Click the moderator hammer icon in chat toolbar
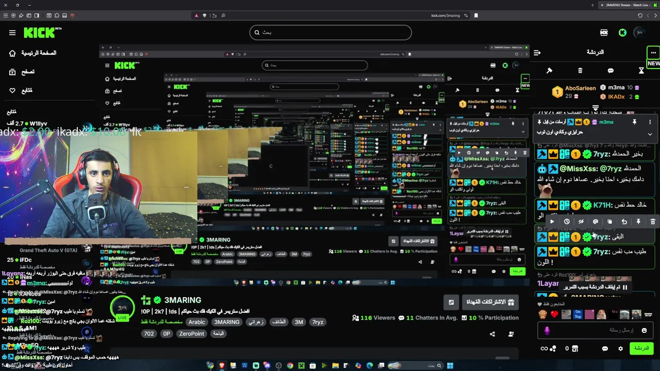The width and height of the screenshot is (660, 371). pos(550,71)
